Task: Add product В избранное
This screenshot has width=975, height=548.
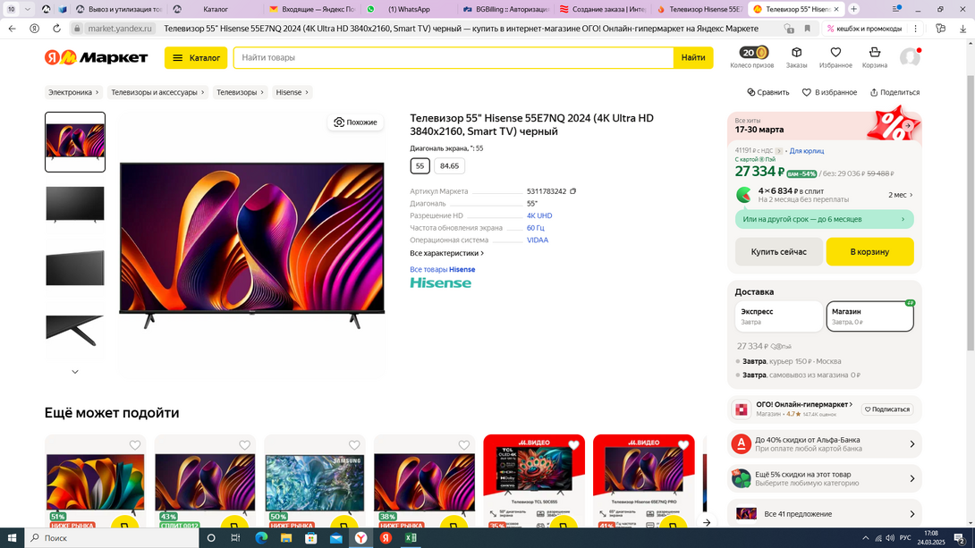Action: [829, 92]
